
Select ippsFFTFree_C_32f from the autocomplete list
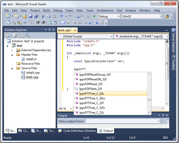point(91,103)
